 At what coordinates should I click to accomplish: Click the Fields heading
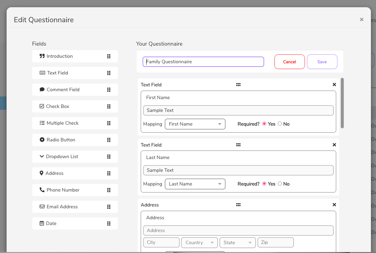pos(39,44)
